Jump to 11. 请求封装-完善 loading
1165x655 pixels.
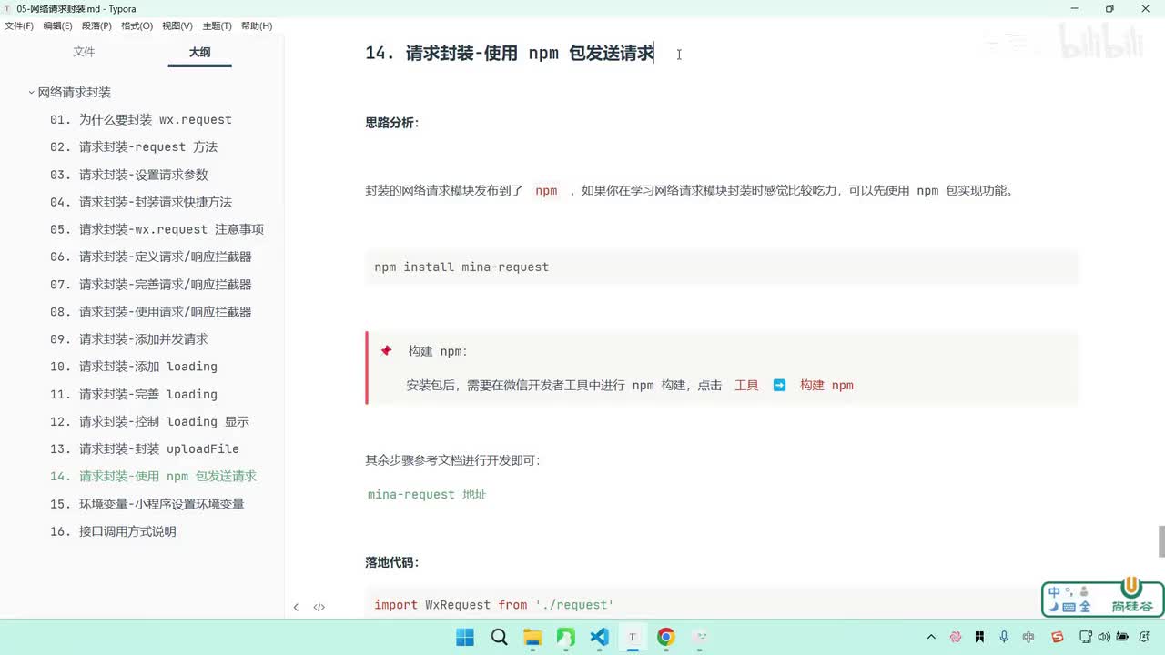pyautogui.click(x=134, y=394)
